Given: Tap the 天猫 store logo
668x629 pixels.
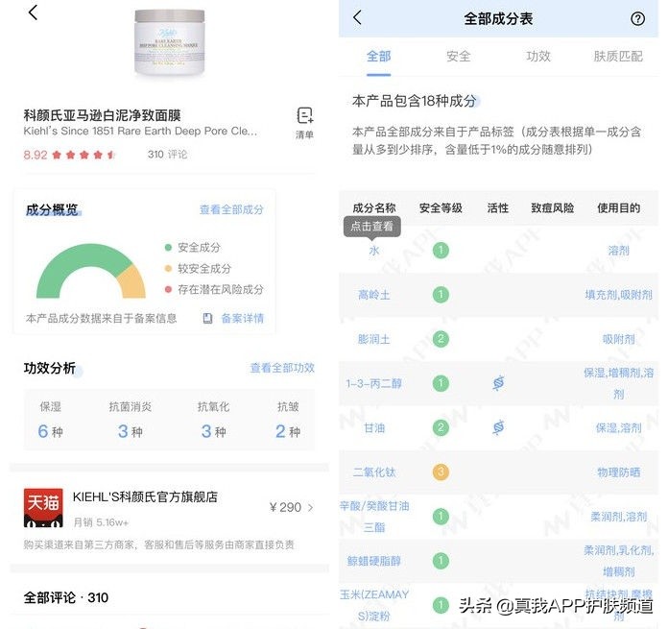Looking at the screenshot, I should 43,508.
